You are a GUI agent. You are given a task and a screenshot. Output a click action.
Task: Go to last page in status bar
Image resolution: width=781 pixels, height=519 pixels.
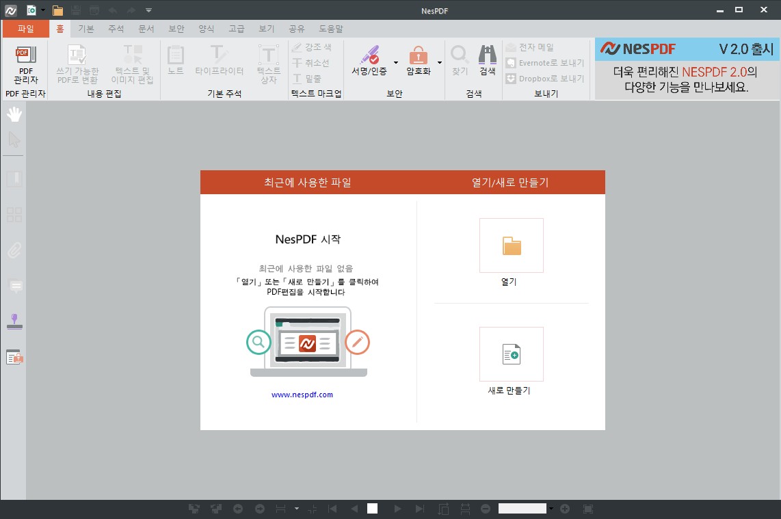click(x=419, y=509)
